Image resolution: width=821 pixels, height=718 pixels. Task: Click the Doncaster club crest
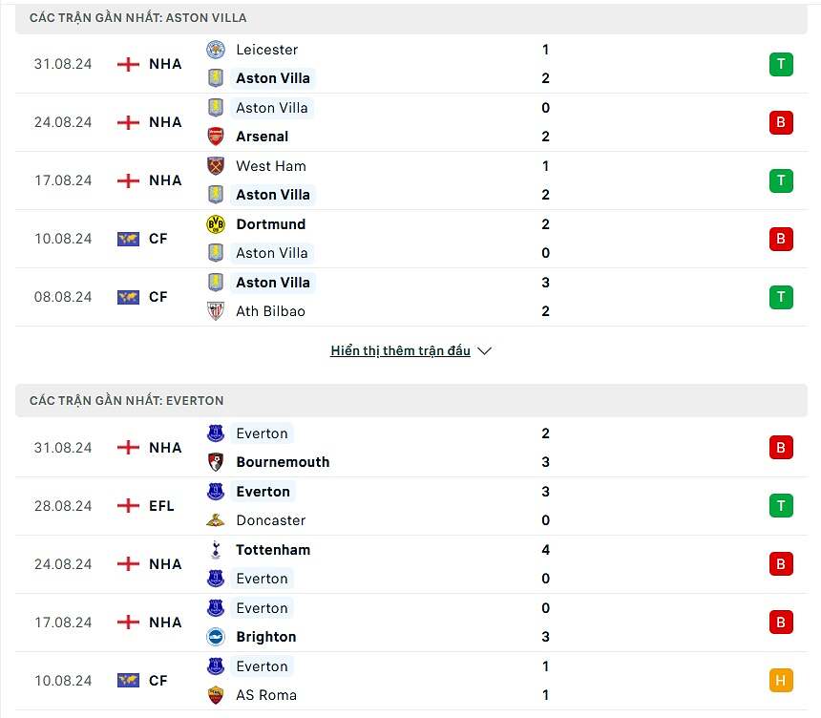coord(216,520)
